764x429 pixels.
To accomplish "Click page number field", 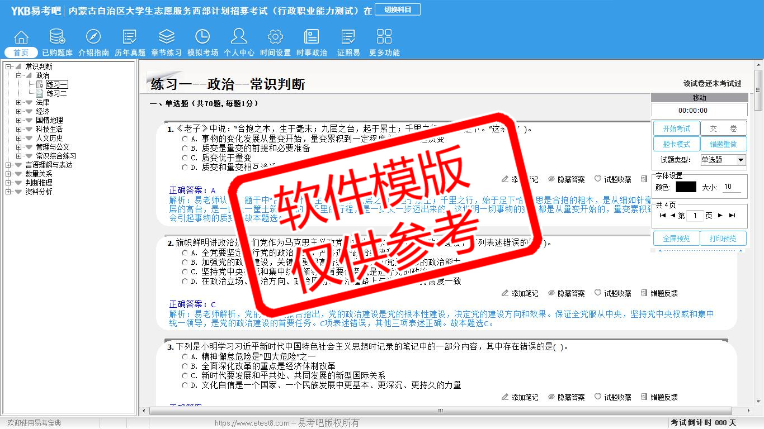I will pos(695,216).
